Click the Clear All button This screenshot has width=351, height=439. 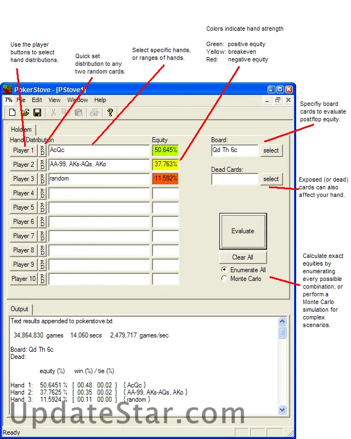(x=243, y=257)
